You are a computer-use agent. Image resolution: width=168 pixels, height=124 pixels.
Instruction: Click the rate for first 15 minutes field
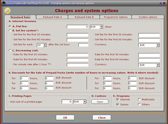(x=78, y=55)
